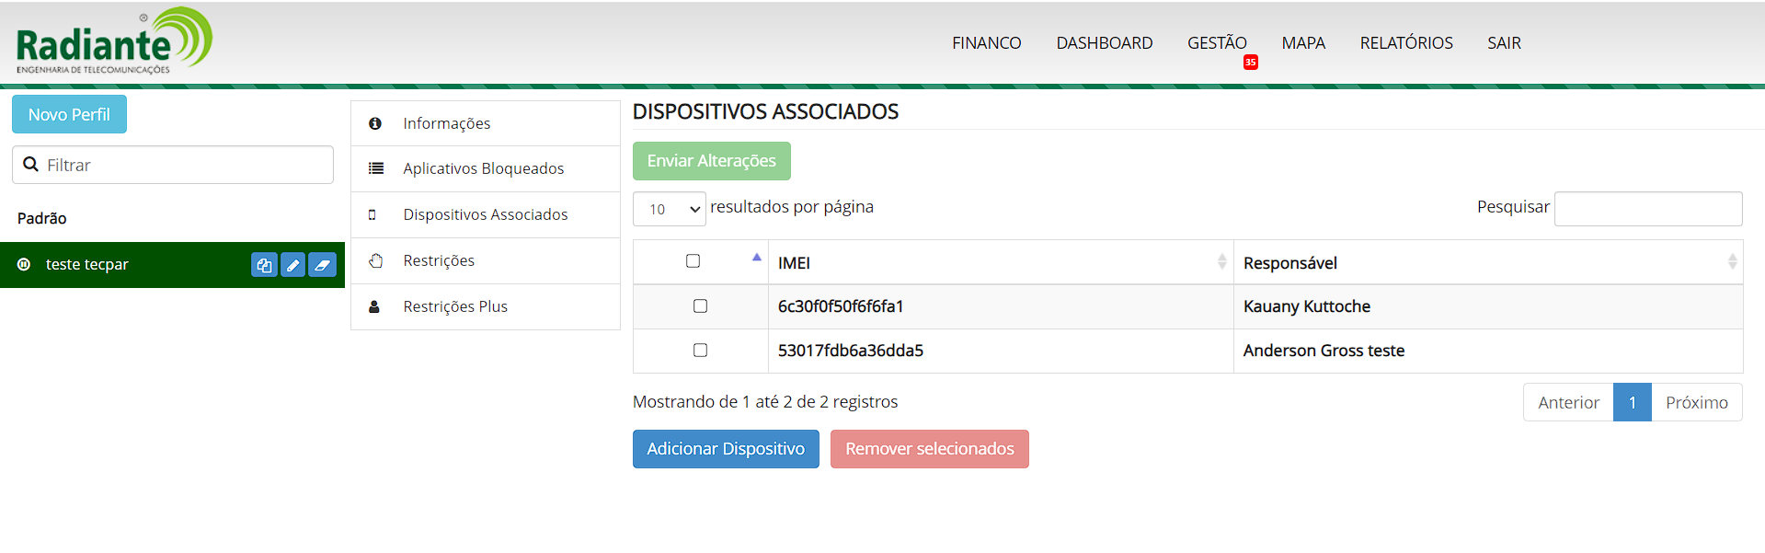Click the pause circle icon beside teste tecpar

point(24,264)
